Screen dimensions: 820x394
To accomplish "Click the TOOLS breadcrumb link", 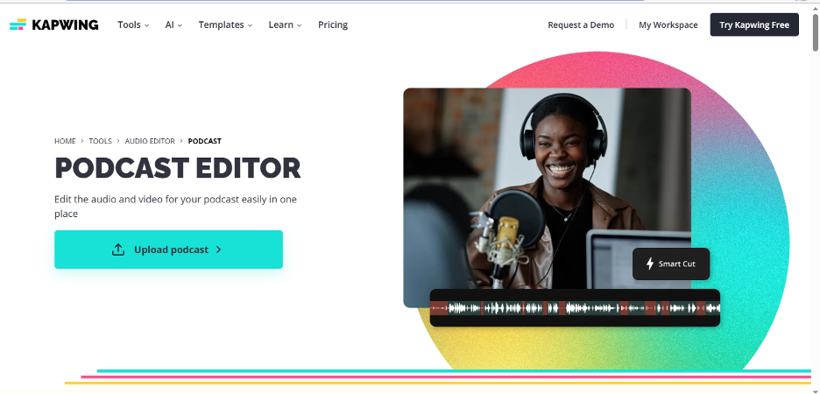I will [x=101, y=141].
